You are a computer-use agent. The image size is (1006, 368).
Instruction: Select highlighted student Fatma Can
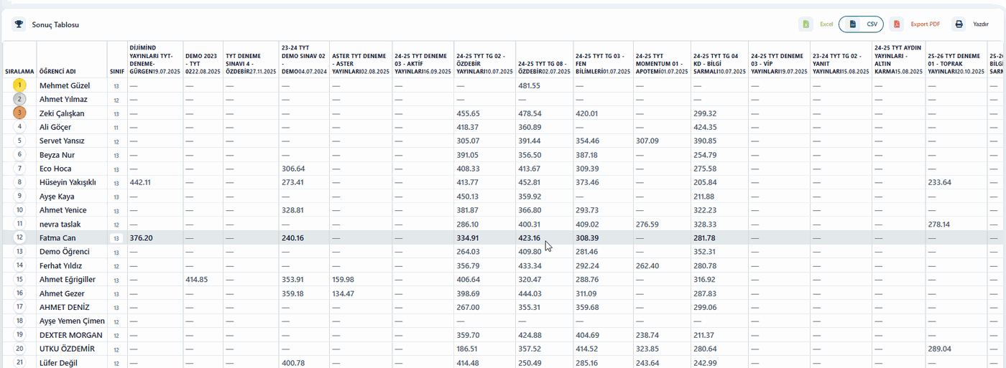[57, 237]
